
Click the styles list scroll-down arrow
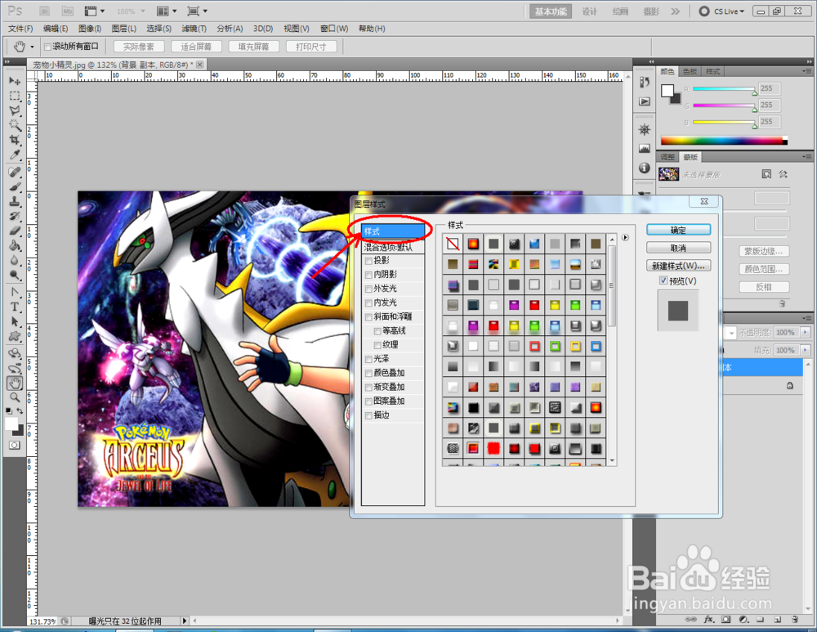click(x=612, y=461)
